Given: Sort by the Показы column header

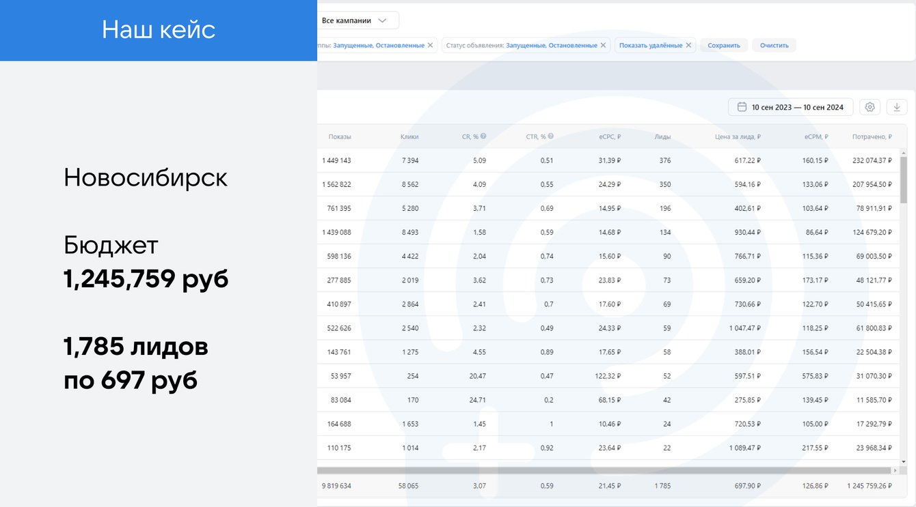Looking at the screenshot, I should click(x=340, y=136).
